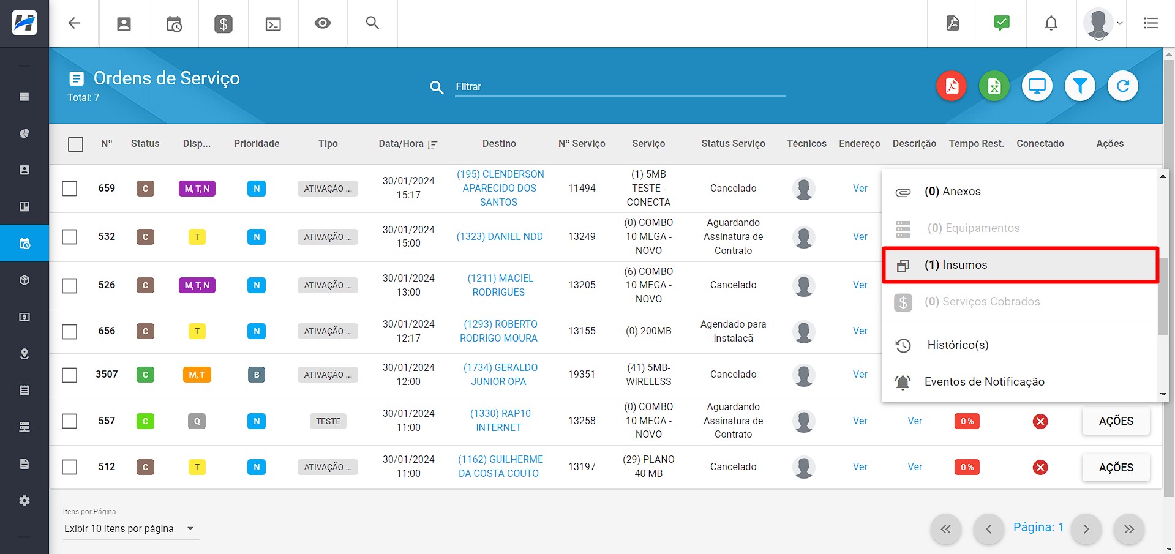Go to previous page arrow button

pyautogui.click(x=988, y=529)
